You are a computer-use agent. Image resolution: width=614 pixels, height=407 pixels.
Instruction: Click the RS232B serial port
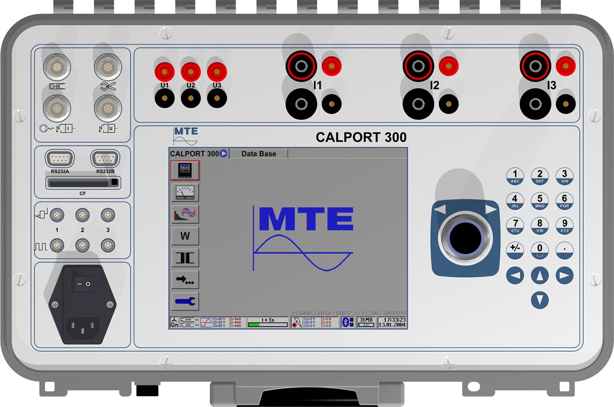pos(105,159)
